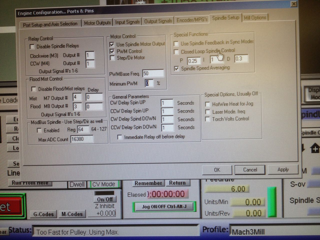This screenshot has width=320, height=240.
Task: Enable the Disable Spindle Relays checkbox
Action: point(32,47)
